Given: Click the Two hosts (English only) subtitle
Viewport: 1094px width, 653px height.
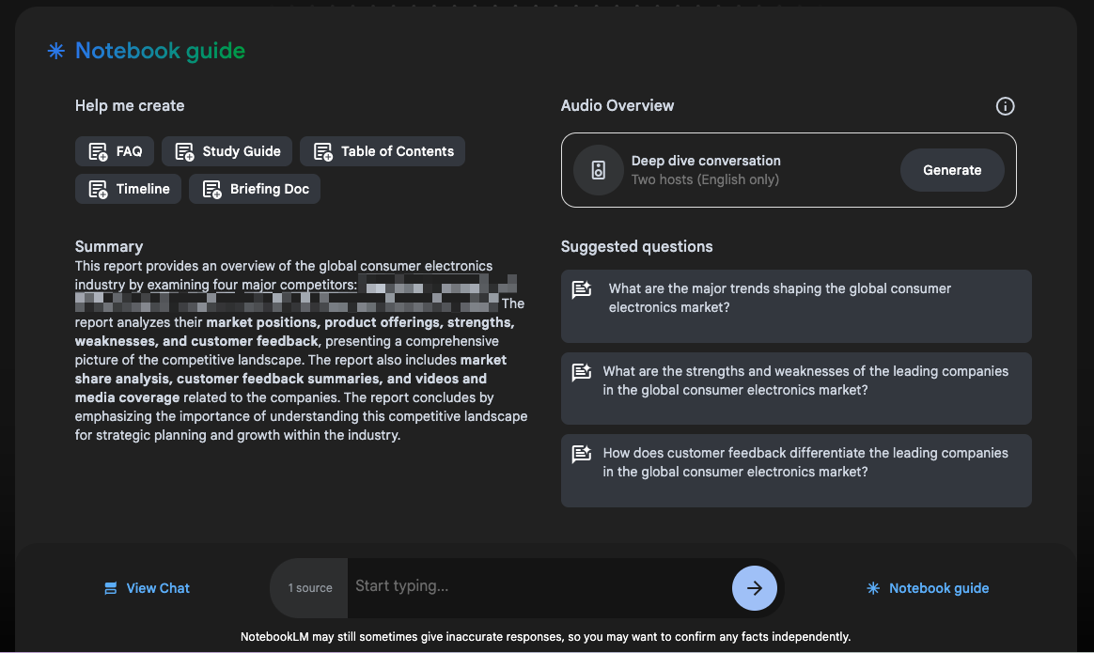Looking at the screenshot, I should [x=706, y=179].
